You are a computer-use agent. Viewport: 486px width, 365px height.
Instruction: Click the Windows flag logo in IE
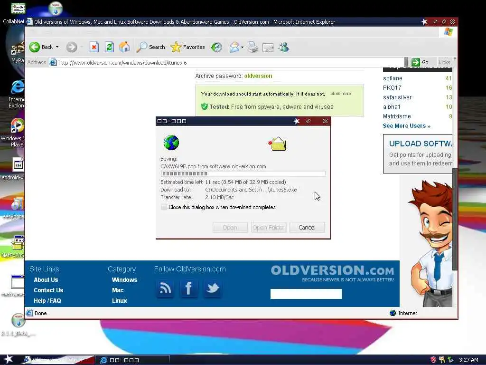pyautogui.click(x=448, y=32)
